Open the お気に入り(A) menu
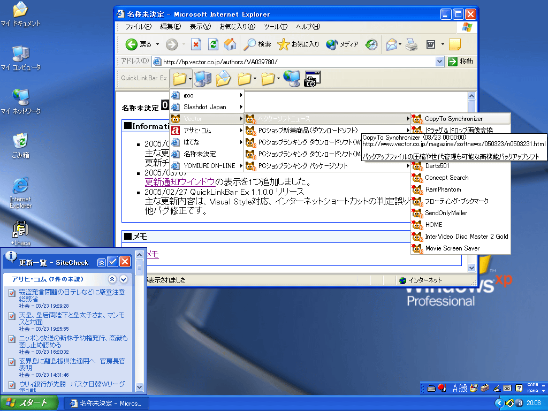Image resolution: width=548 pixels, height=411 pixels. [237, 27]
